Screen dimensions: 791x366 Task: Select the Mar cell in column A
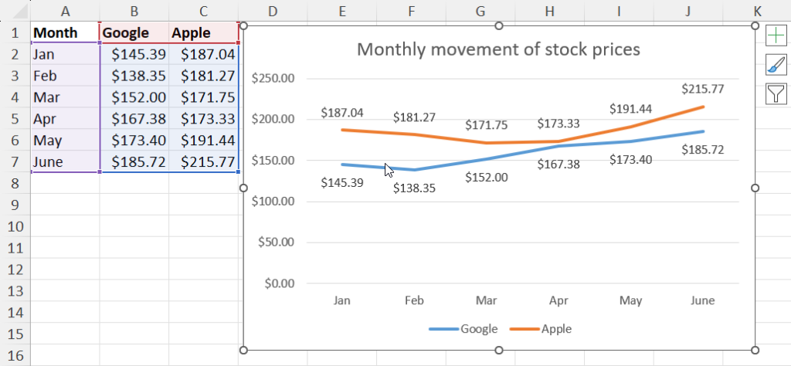coord(65,97)
